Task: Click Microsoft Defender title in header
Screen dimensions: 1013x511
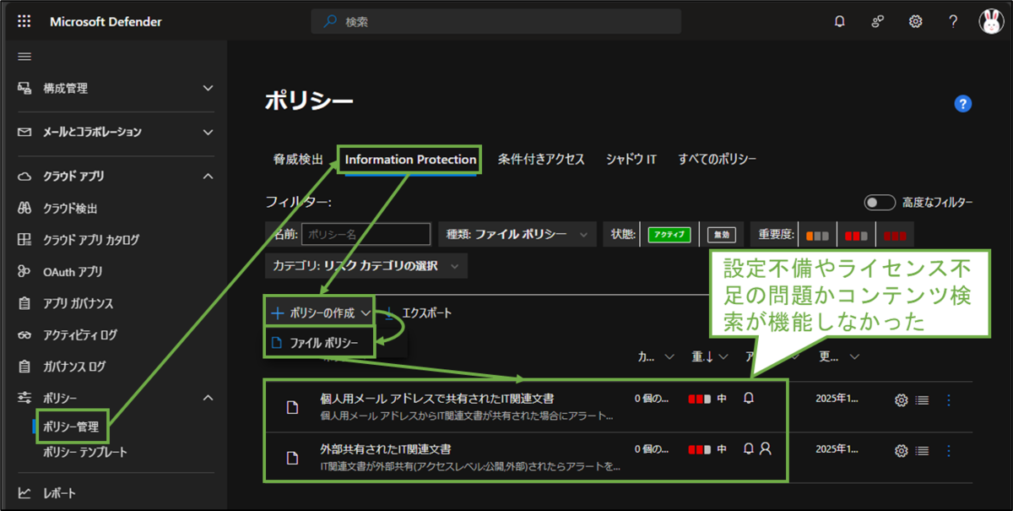Action: coord(106,21)
